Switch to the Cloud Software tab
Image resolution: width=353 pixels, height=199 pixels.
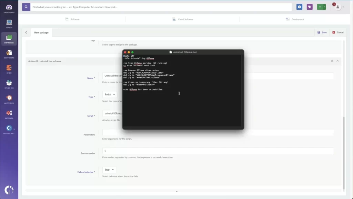click(x=183, y=19)
